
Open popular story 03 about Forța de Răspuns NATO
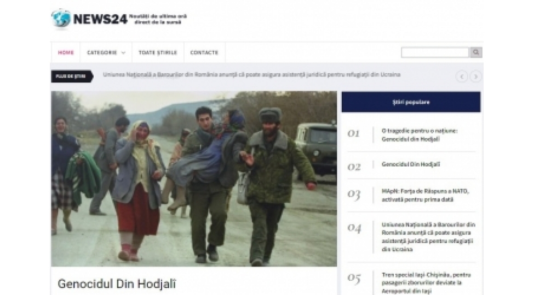pyautogui.click(x=426, y=196)
